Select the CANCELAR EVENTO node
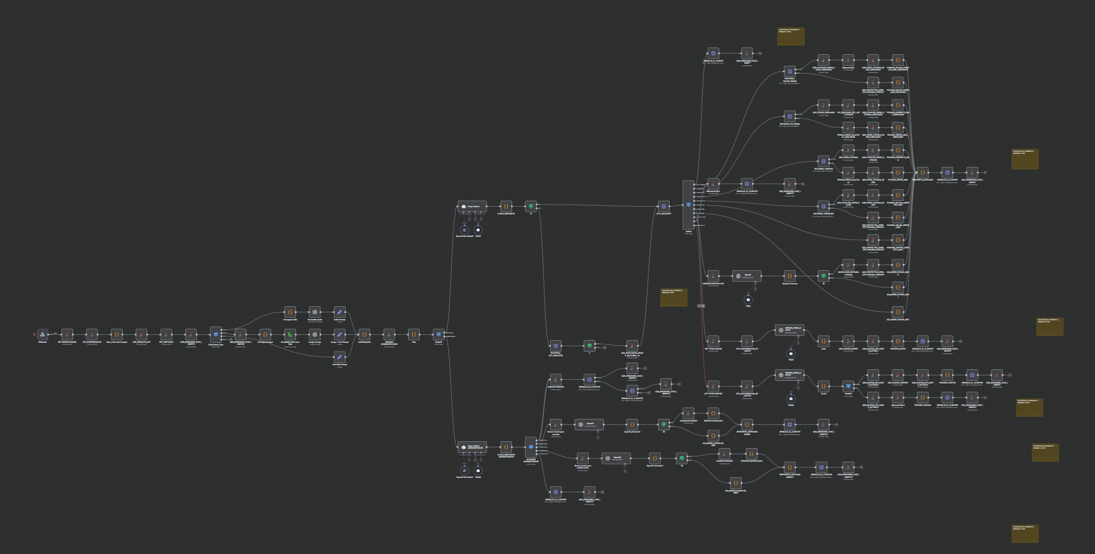The height and width of the screenshot is (554, 1095). click(x=688, y=413)
